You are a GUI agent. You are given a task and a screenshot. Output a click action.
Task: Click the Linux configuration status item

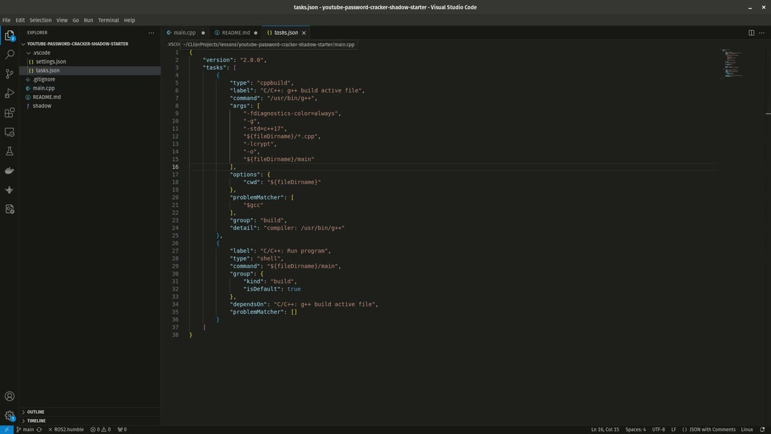pos(747,430)
